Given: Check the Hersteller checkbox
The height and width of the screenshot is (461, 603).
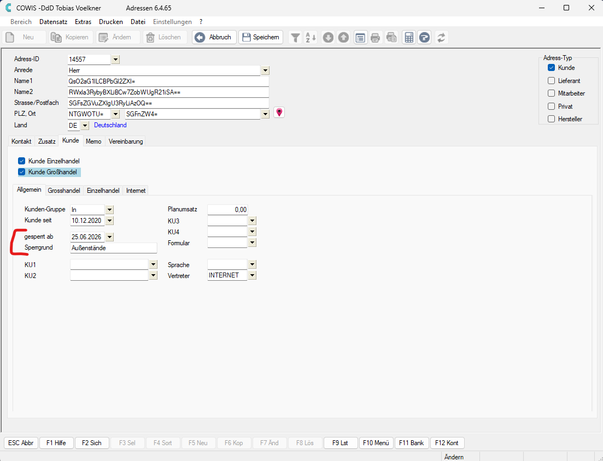Looking at the screenshot, I should pos(551,119).
